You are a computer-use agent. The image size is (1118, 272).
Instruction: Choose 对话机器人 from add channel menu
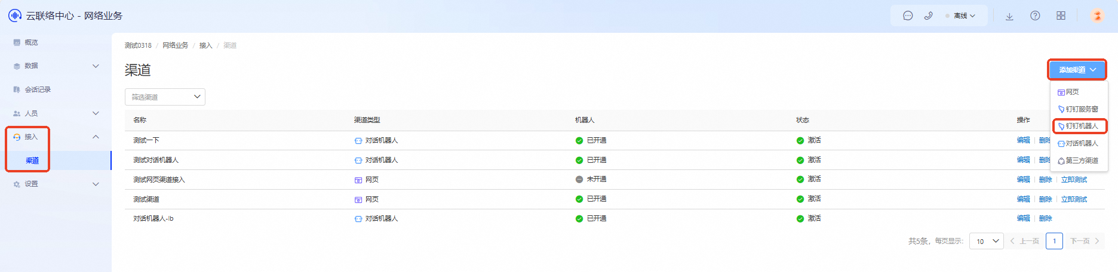1079,143
